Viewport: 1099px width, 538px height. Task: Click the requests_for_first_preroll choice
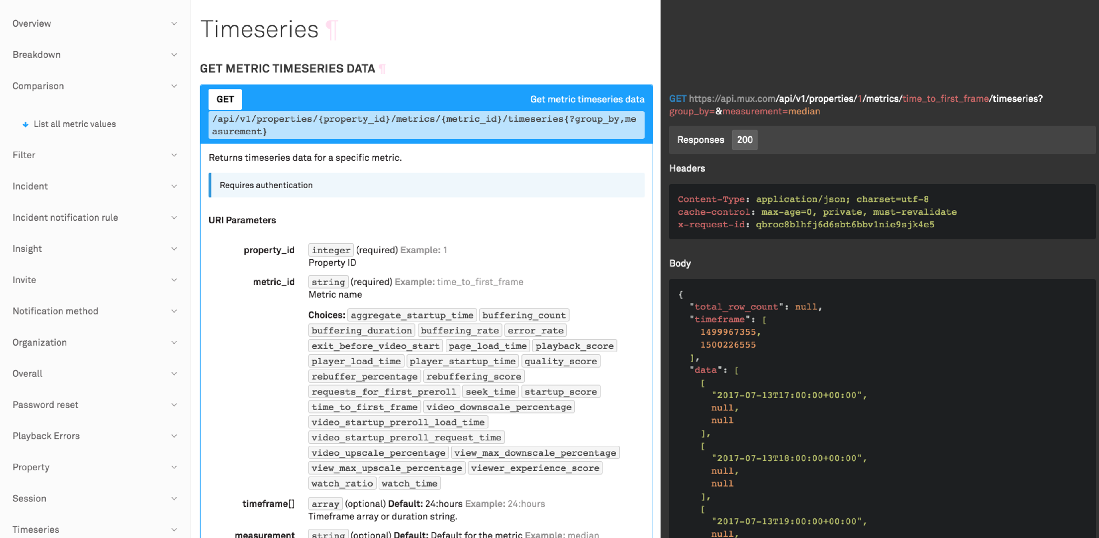click(384, 391)
